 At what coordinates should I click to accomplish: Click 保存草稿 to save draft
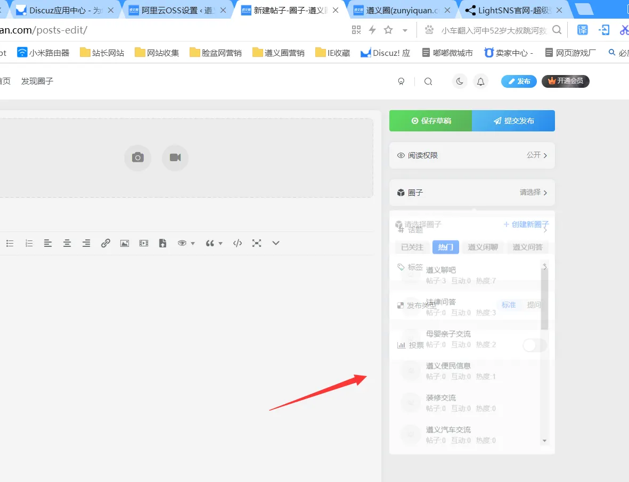point(431,121)
